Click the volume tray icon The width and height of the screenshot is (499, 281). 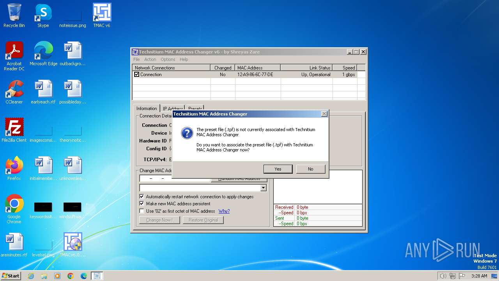pyautogui.click(x=443, y=276)
